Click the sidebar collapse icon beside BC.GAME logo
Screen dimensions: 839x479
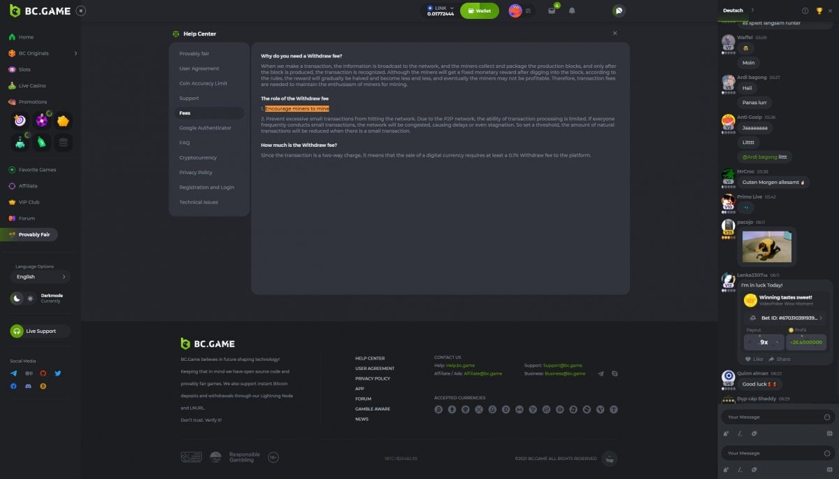[x=80, y=10]
